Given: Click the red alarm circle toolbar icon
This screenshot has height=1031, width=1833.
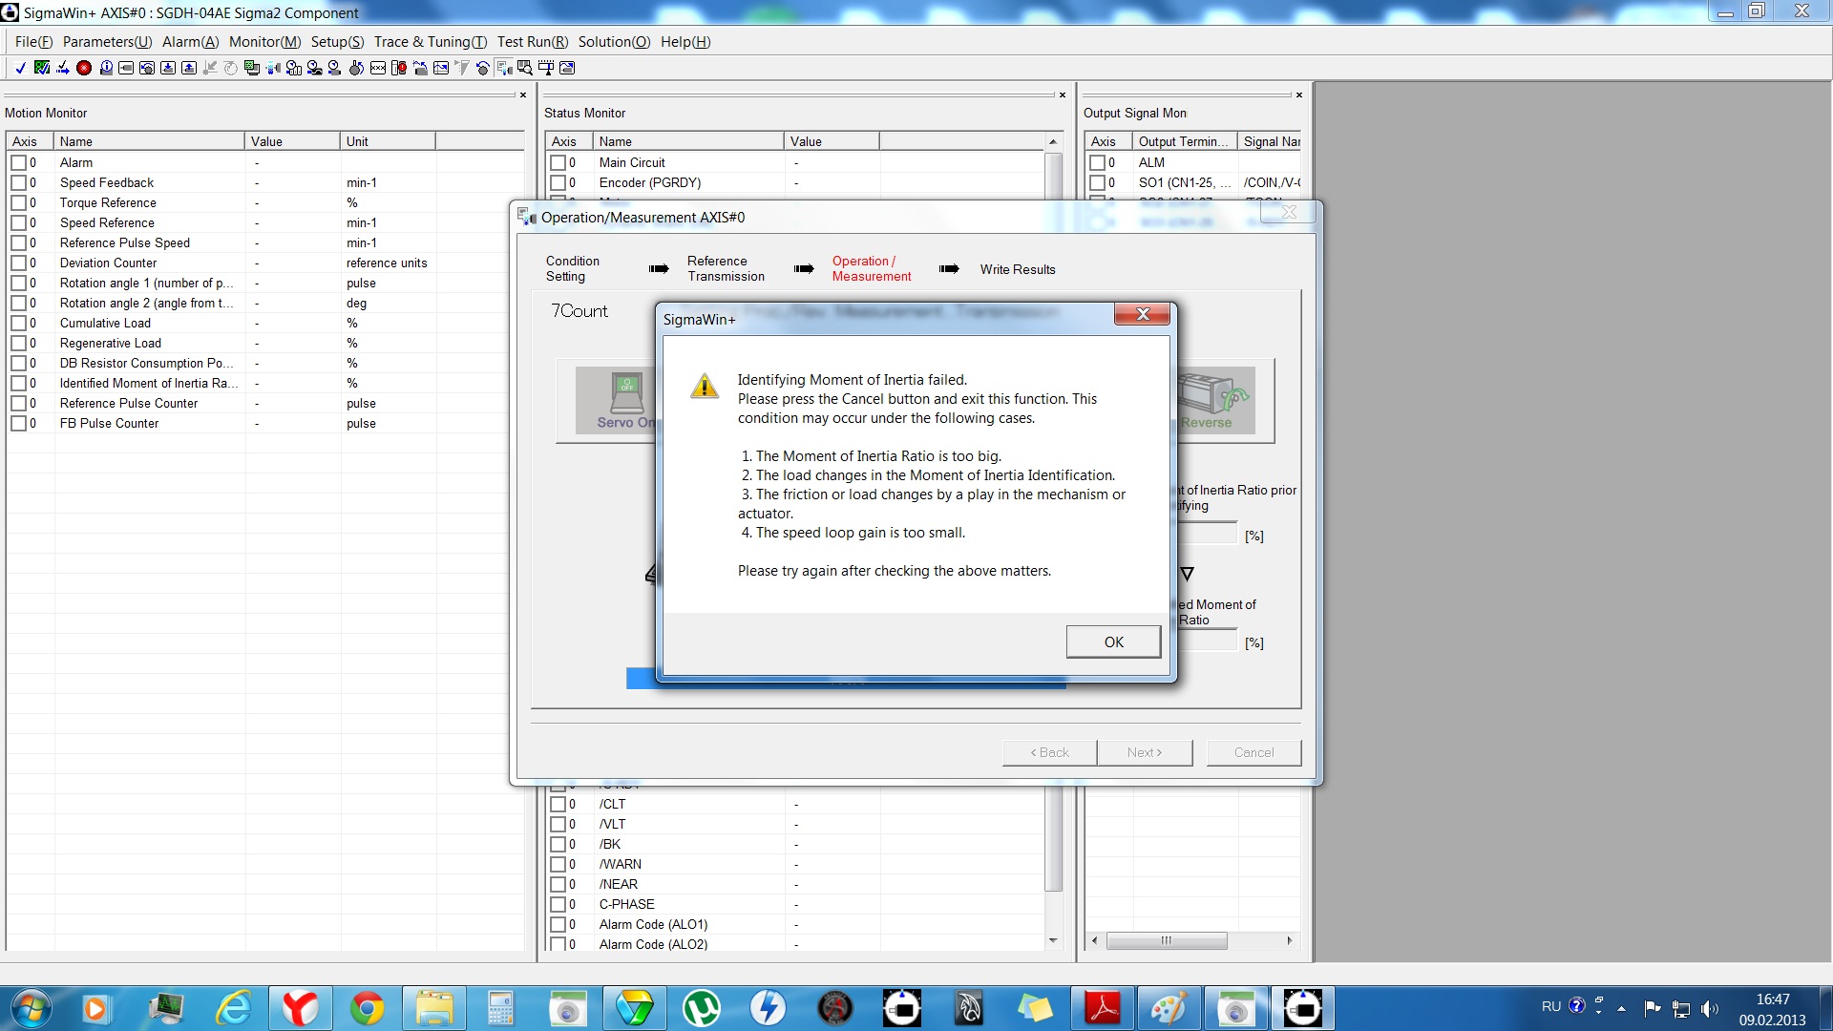Looking at the screenshot, I should [x=84, y=68].
